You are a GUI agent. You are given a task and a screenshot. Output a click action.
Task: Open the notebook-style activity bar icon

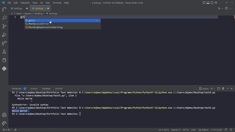coord(4,60)
